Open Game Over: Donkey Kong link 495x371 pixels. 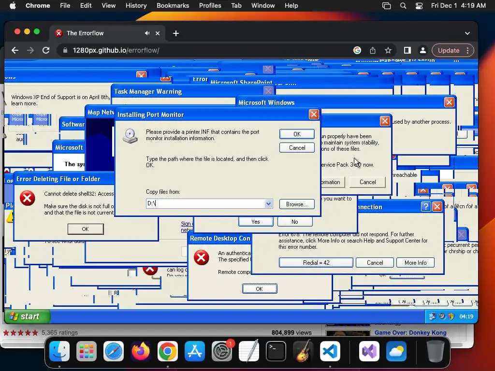[x=410, y=332]
